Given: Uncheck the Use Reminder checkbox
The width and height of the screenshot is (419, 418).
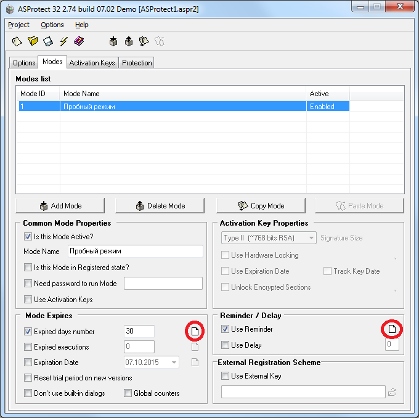Looking at the screenshot, I should (x=225, y=329).
